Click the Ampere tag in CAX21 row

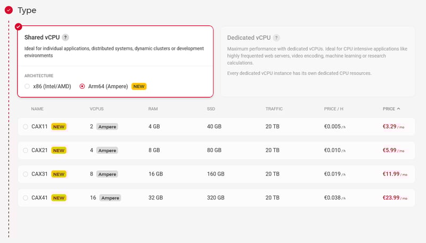pyautogui.click(x=107, y=150)
